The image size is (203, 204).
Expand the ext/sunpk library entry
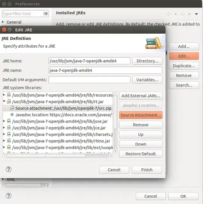pos(4,147)
